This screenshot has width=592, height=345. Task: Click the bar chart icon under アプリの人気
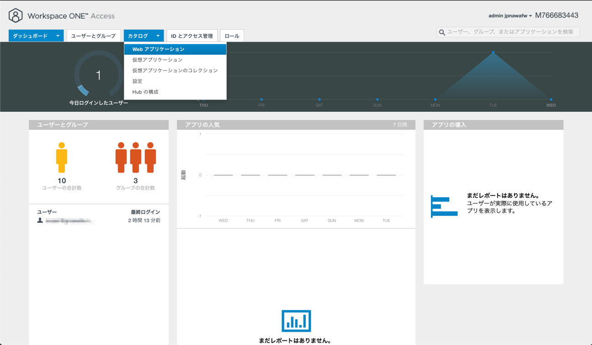(296, 321)
